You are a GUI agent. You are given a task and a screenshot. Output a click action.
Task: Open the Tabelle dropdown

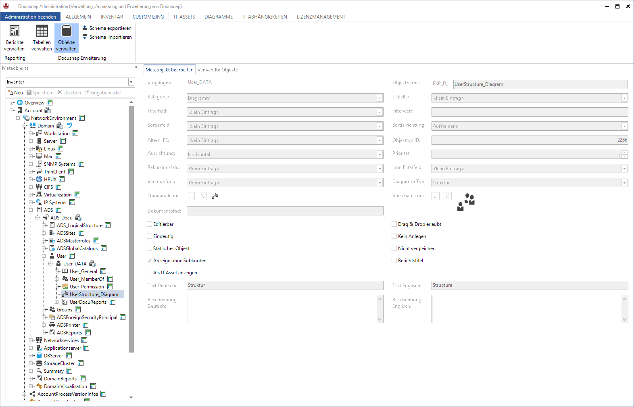[624, 98]
